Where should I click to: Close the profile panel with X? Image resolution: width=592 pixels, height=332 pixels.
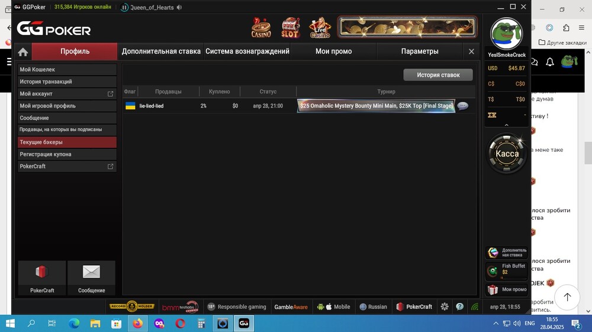pos(471,51)
